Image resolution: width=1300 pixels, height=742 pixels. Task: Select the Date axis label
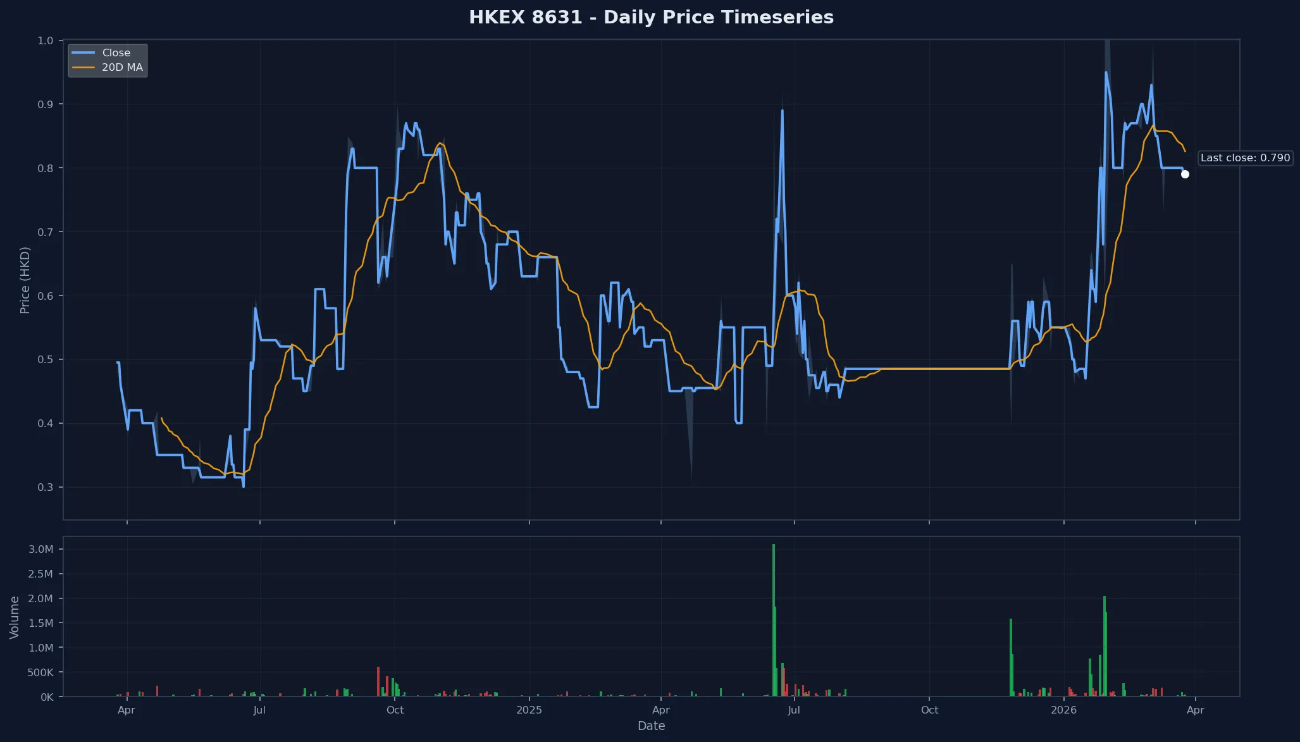[652, 726]
